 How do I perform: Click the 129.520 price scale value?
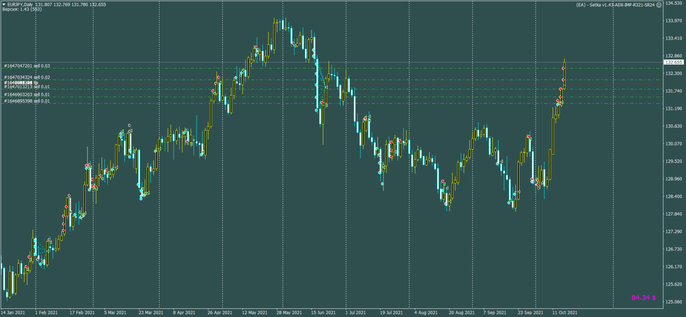(673, 161)
